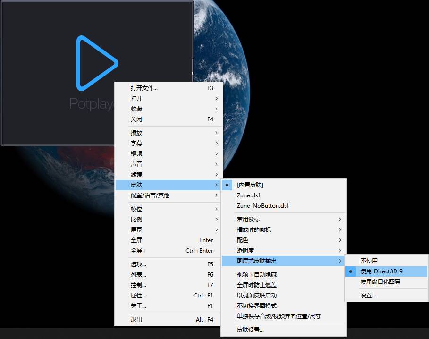Select 使用 Direct3D 9 output mode
This screenshot has height=339, width=429.
point(381,271)
